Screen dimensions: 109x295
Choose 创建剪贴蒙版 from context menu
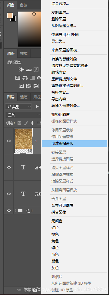(x=74, y=144)
